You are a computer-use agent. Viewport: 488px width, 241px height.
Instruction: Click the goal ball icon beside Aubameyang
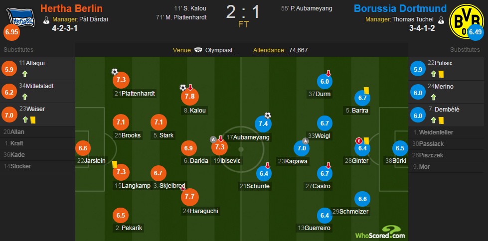268,116
